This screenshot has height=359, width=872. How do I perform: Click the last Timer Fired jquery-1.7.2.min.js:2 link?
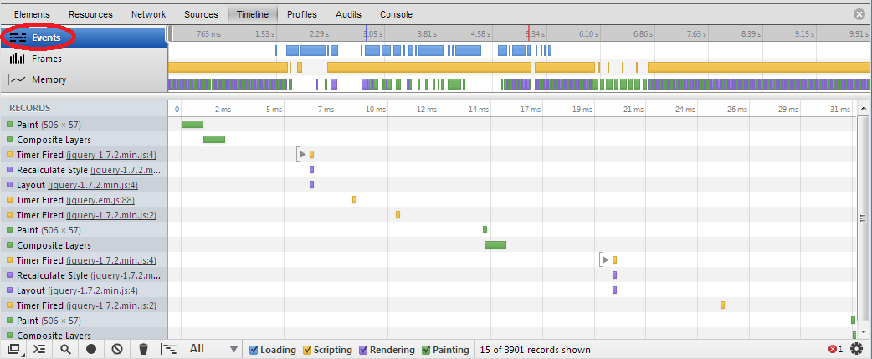coord(111,305)
